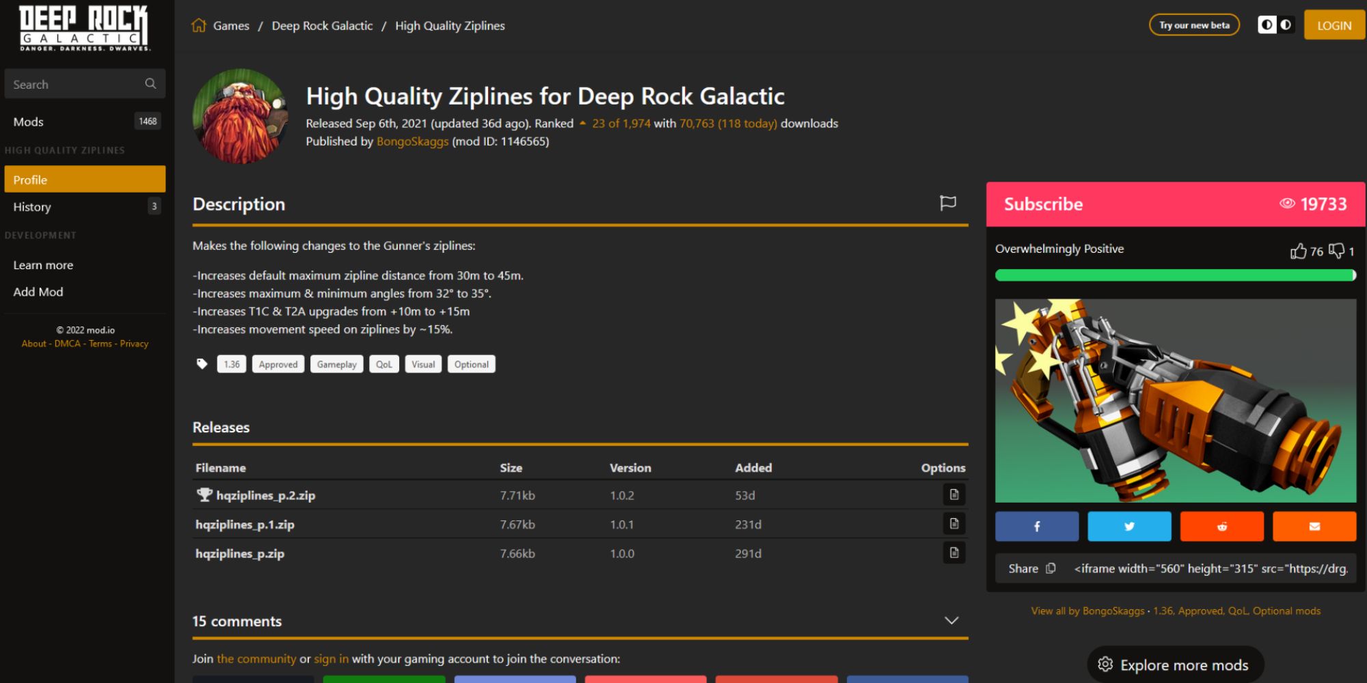Open the DMCA footer link
The image size is (1367, 683).
coord(67,344)
